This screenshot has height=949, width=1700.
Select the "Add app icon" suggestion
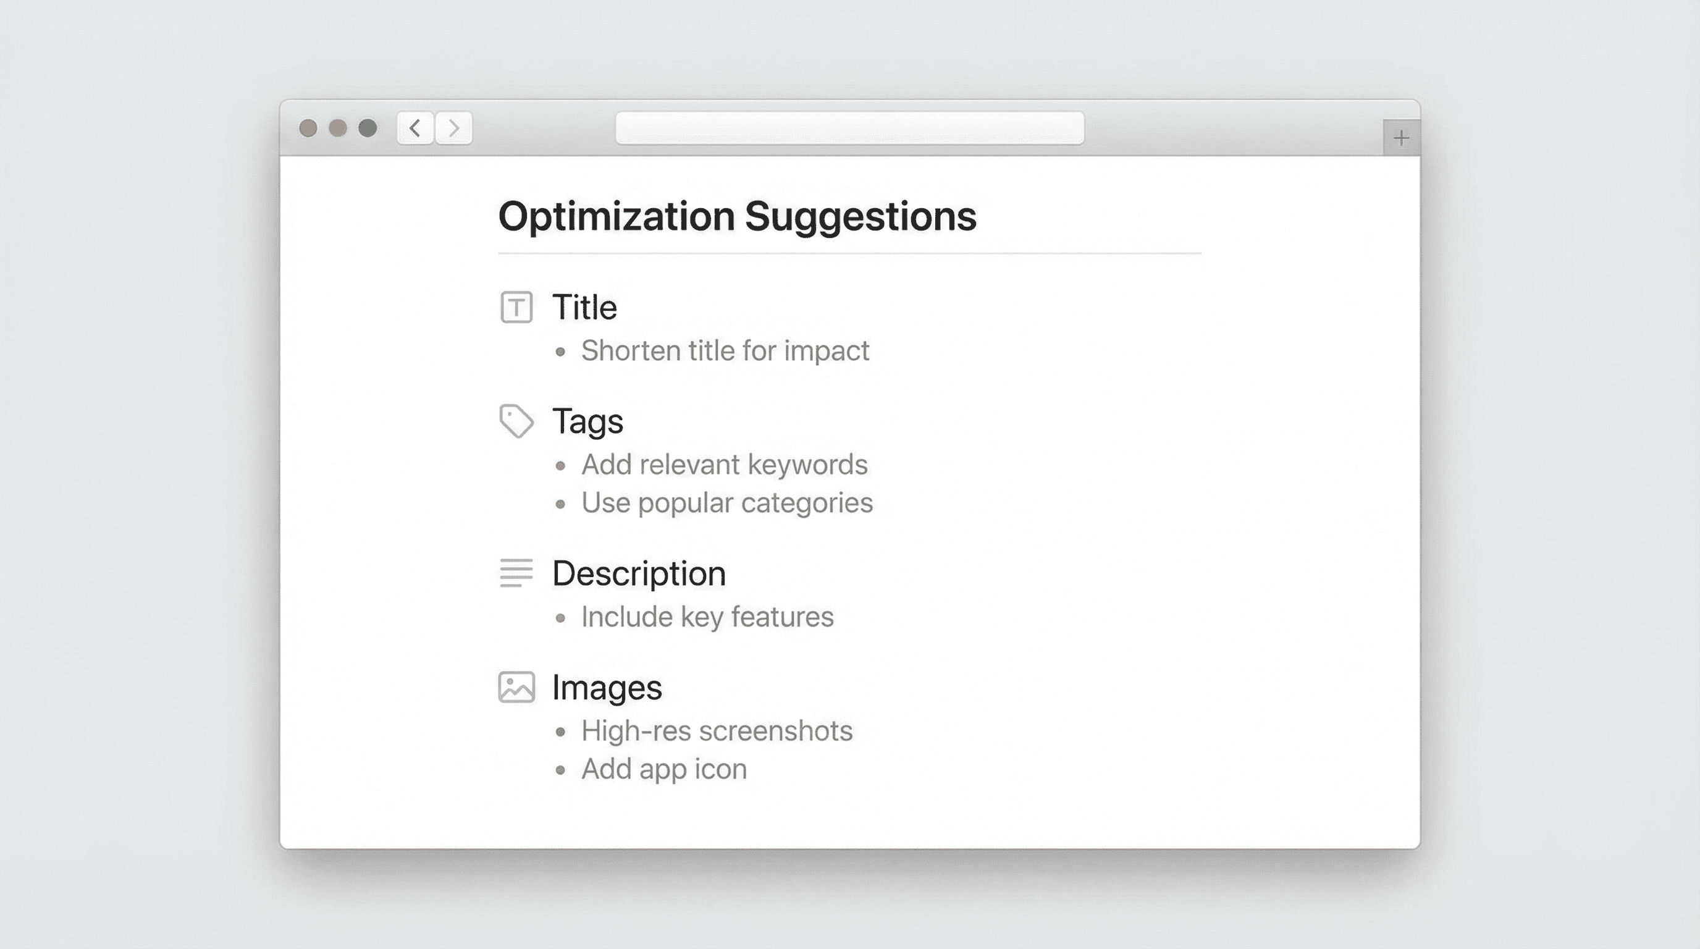[x=664, y=769]
